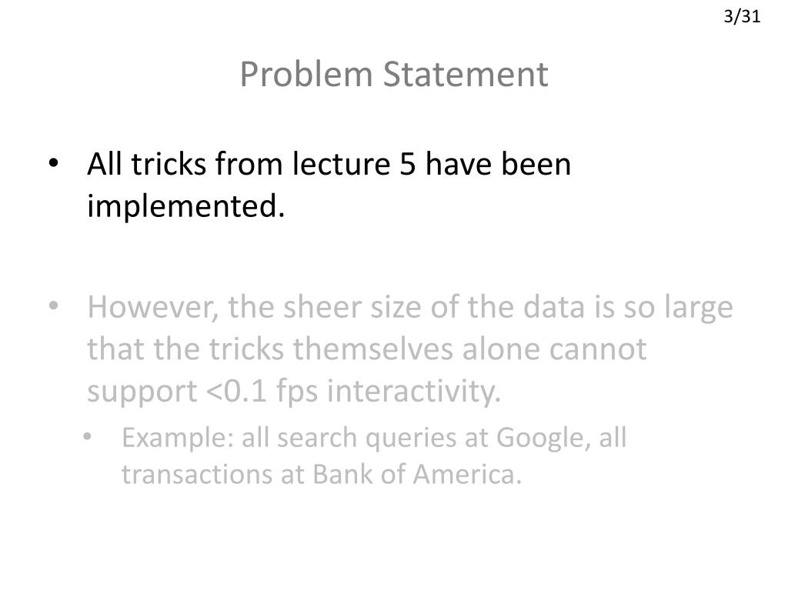This screenshot has width=788, height=591.
Task: Click the black bullet point dot
Action: 54,163
